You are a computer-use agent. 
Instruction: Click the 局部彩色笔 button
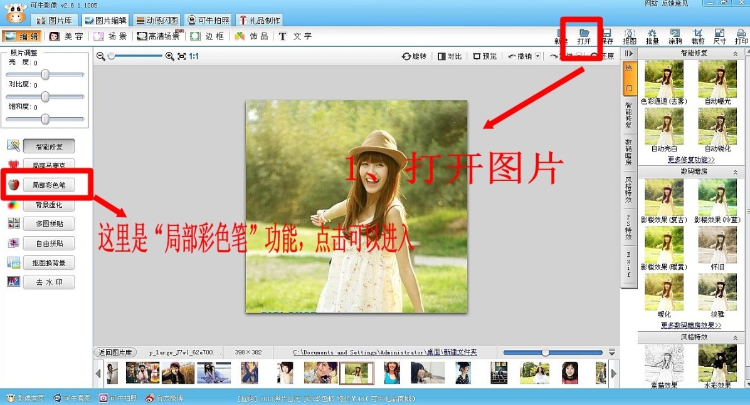coord(49,185)
